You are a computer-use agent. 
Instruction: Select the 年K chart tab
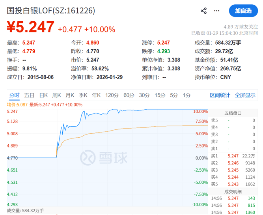coord(96,95)
